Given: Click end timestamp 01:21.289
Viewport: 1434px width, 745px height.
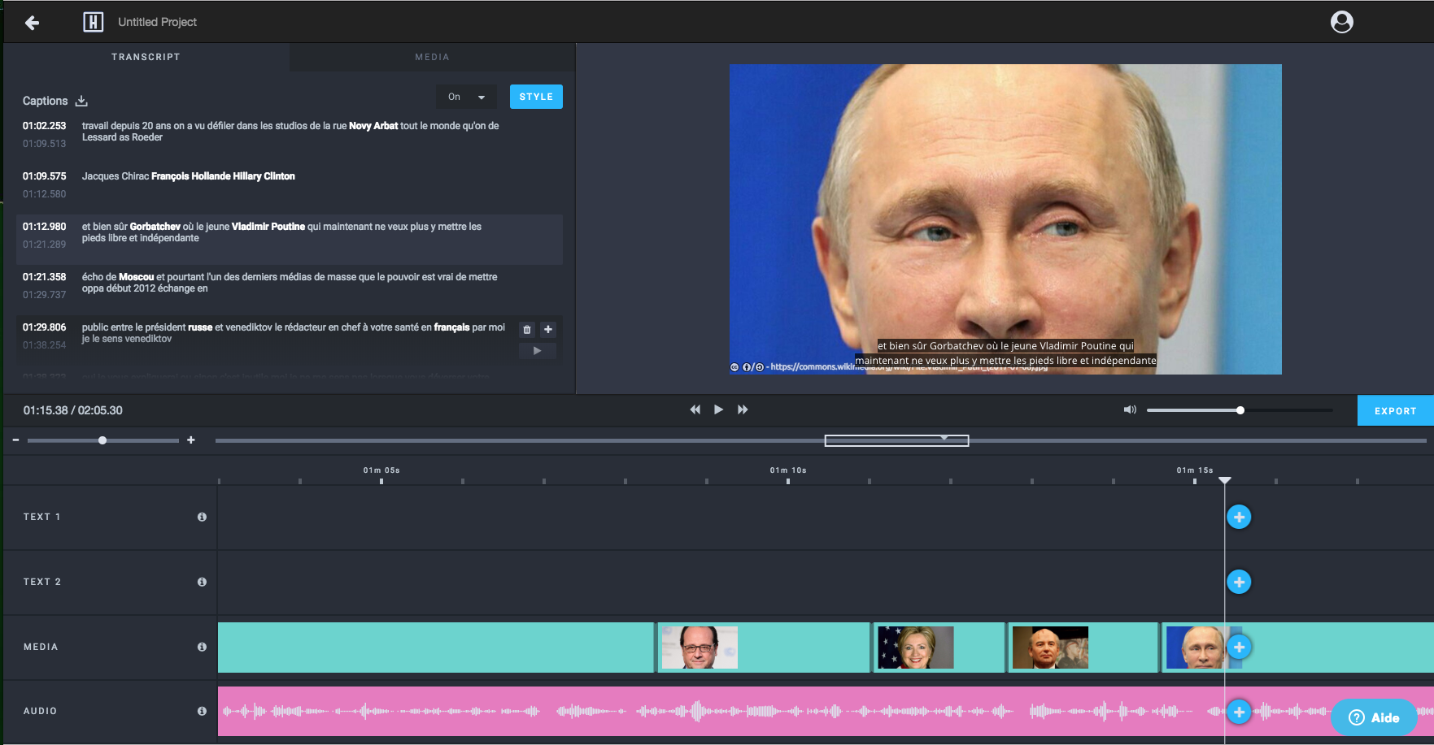Looking at the screenshot, I should (44, 245).
